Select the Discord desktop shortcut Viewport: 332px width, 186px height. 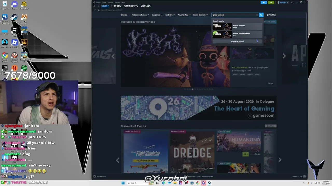(x=14, y=5)
